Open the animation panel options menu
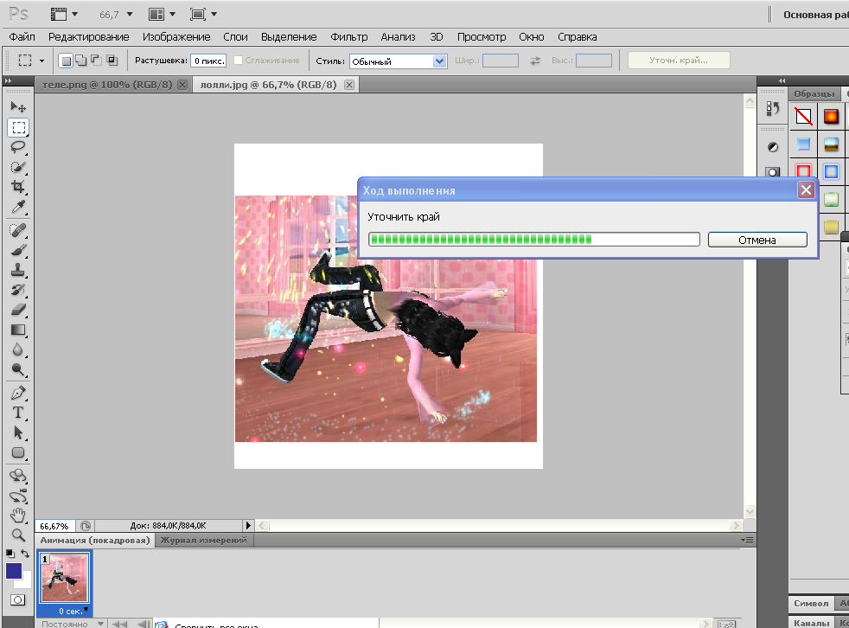Viewport: 849px width, 628px height. point(747,540)
